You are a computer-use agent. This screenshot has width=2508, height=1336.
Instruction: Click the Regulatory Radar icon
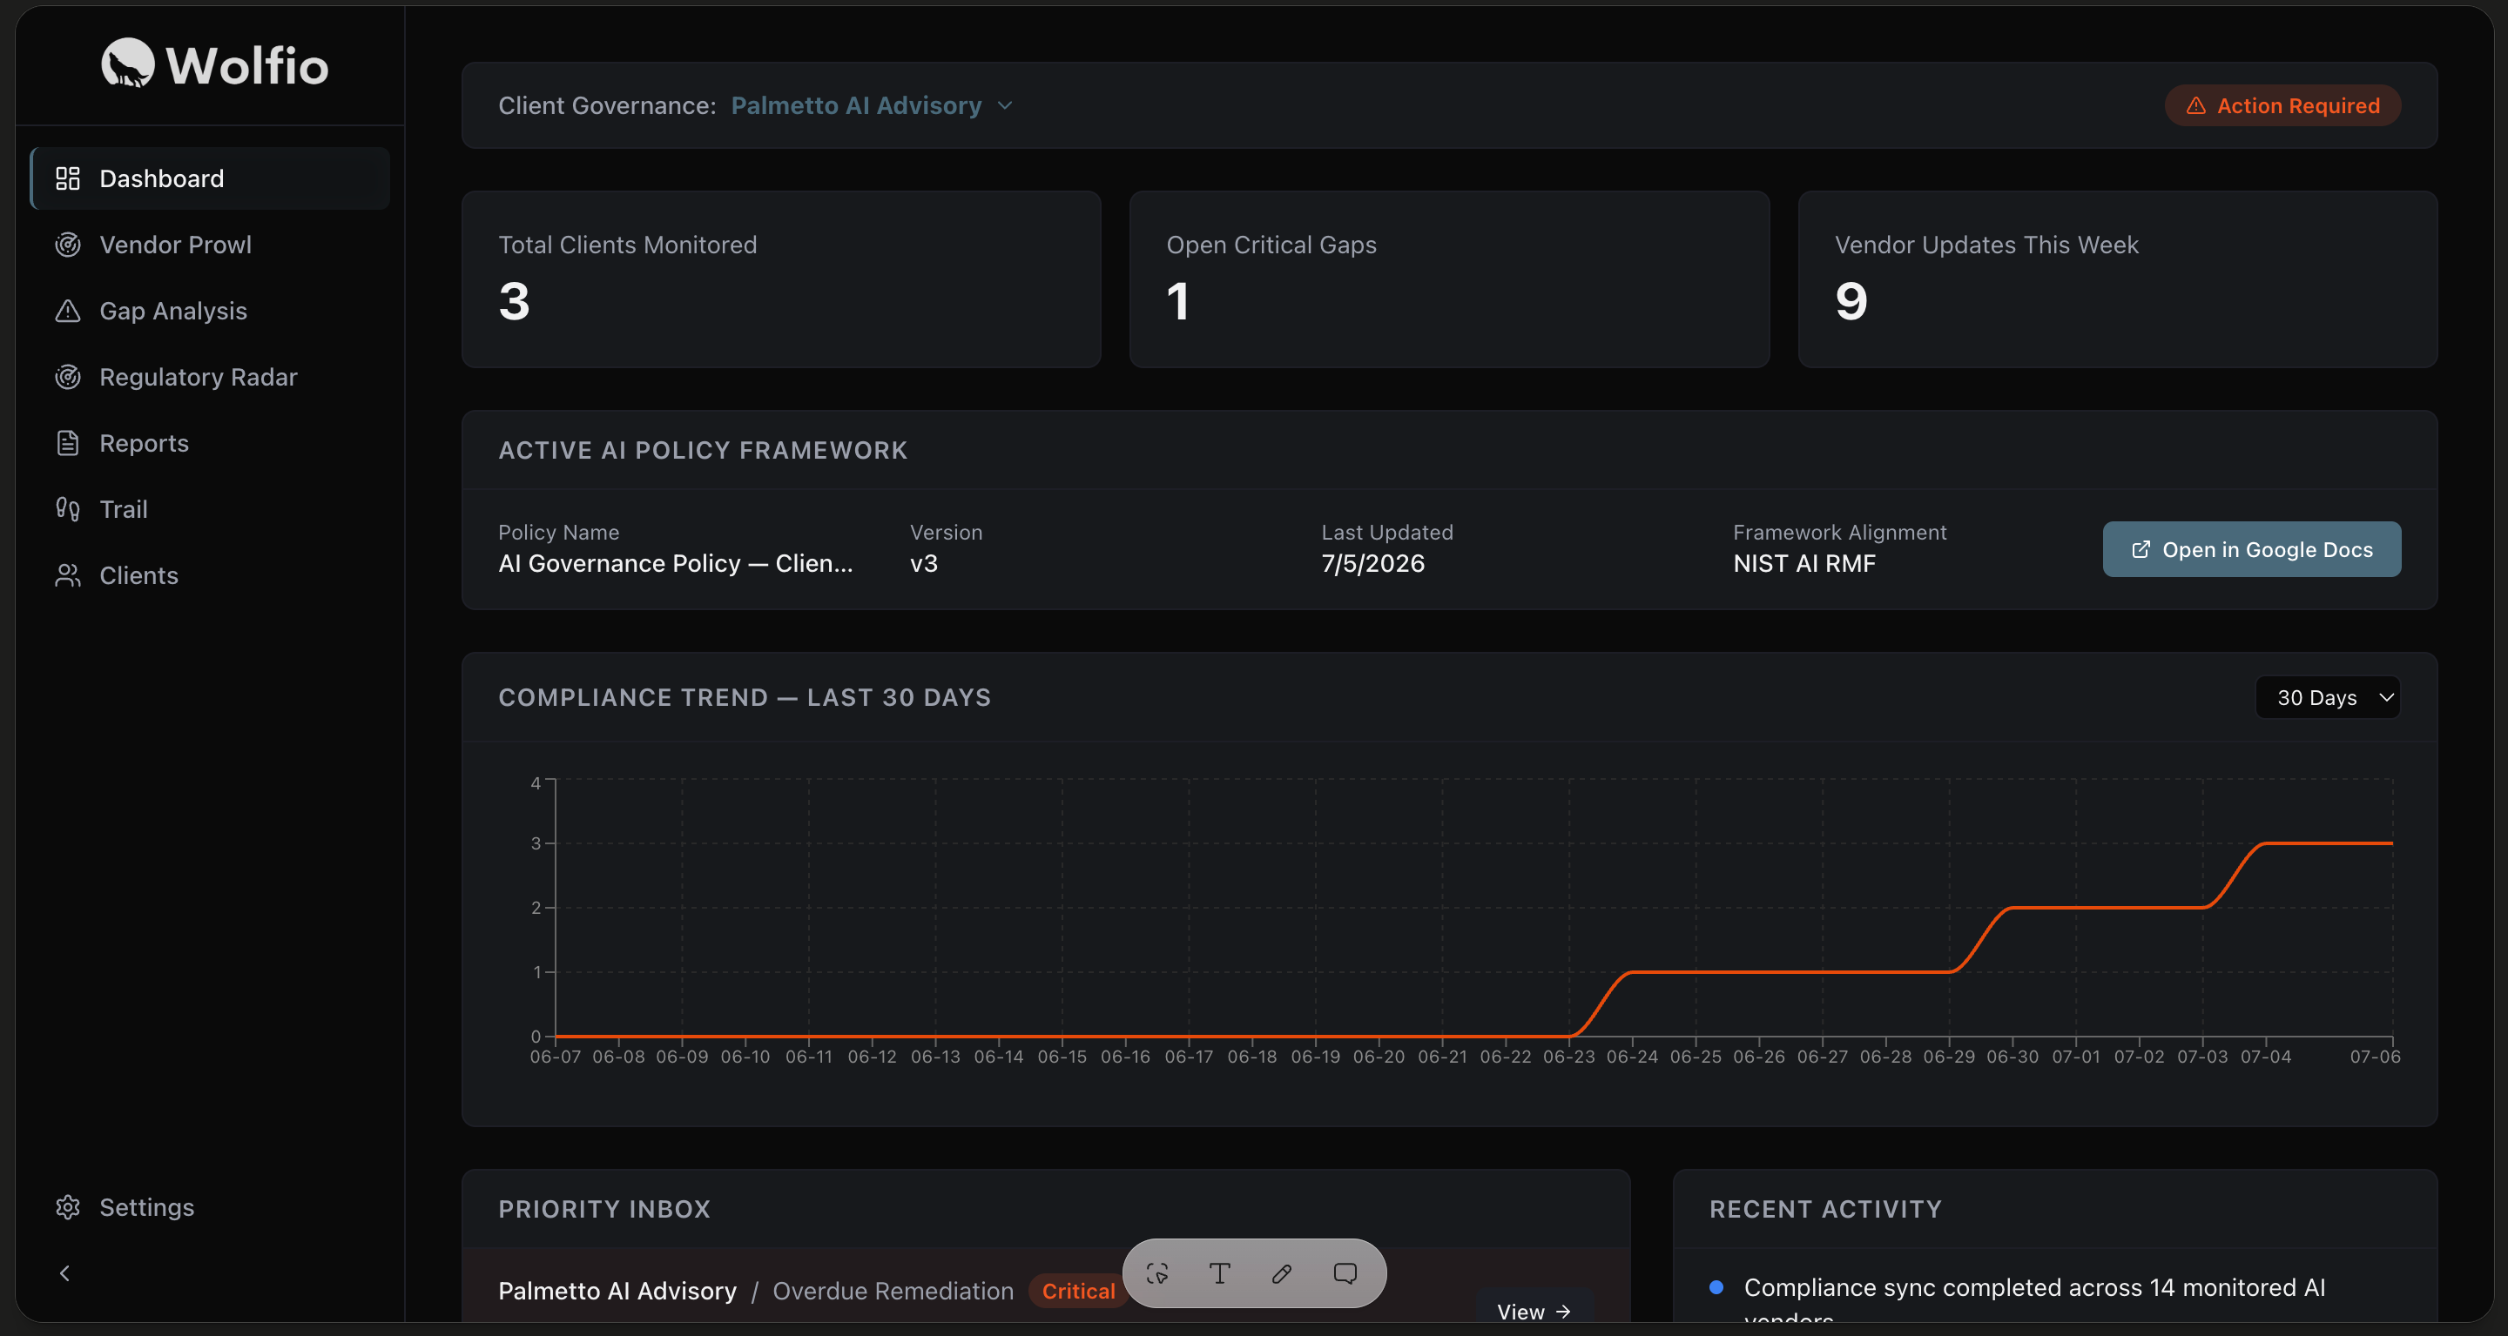coord(67,377)
